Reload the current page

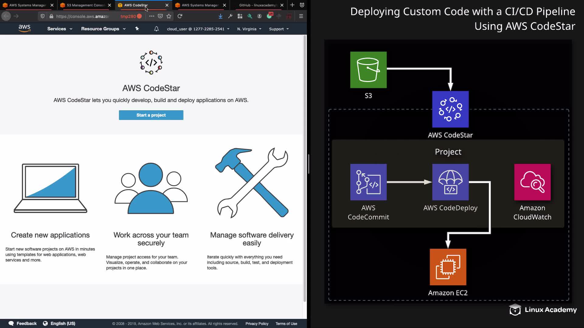180,16
